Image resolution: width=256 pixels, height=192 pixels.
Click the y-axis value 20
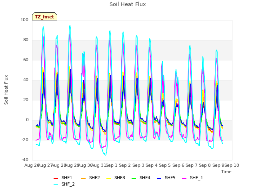pos(26,100)
